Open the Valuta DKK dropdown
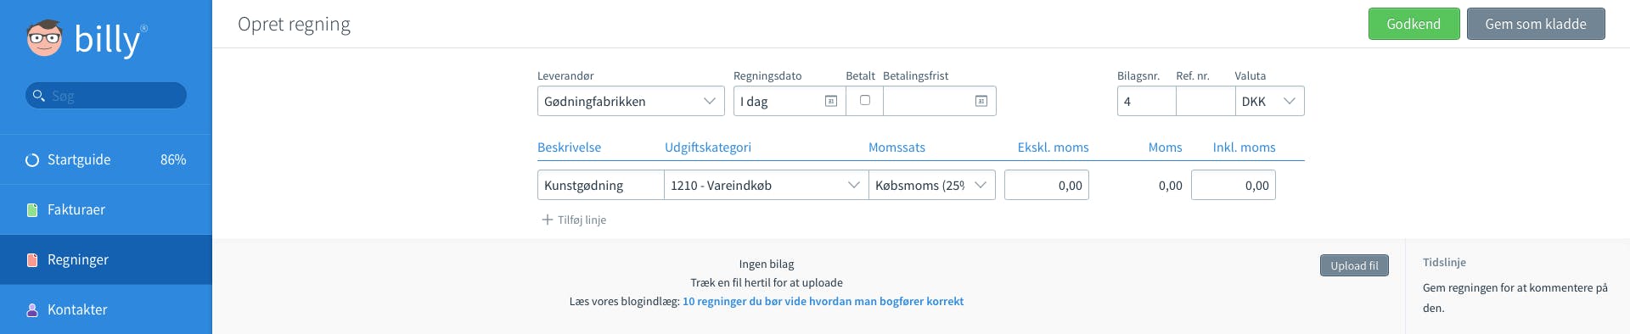Viewport: 1630px width, 334px height. pyautogui.click(x=1269, y=101)
